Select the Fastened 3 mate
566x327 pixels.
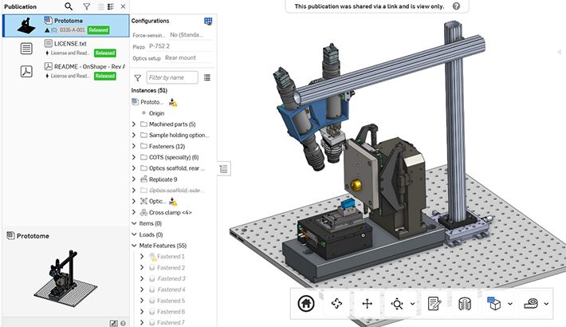tap(171, 278)
